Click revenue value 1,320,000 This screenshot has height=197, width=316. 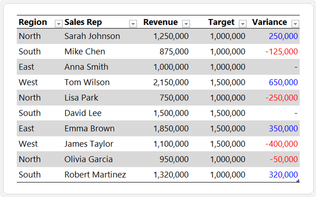point(171,175)
